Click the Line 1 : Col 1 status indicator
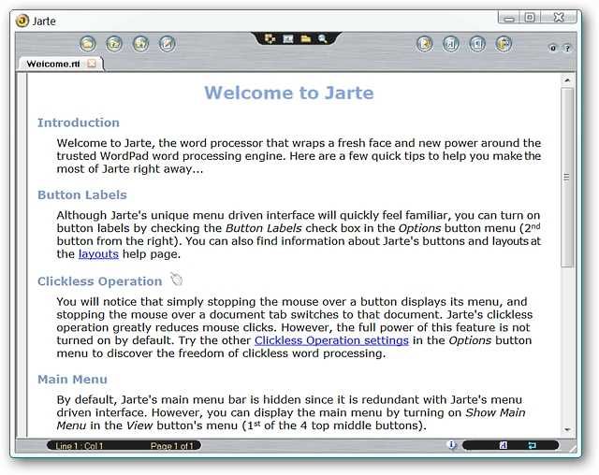Viewport: 599px width, 475px height. coord(79,446)
